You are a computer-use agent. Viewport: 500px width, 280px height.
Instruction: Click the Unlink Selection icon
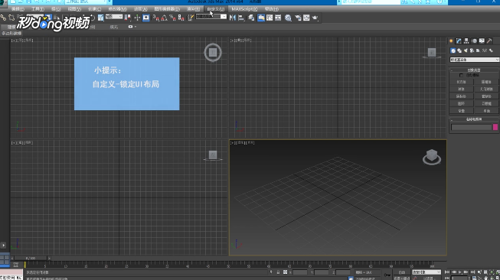pyautogui.click(x=11, y=18)
